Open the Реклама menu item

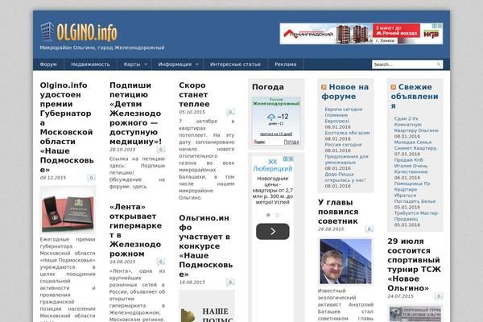coord(285,64)
